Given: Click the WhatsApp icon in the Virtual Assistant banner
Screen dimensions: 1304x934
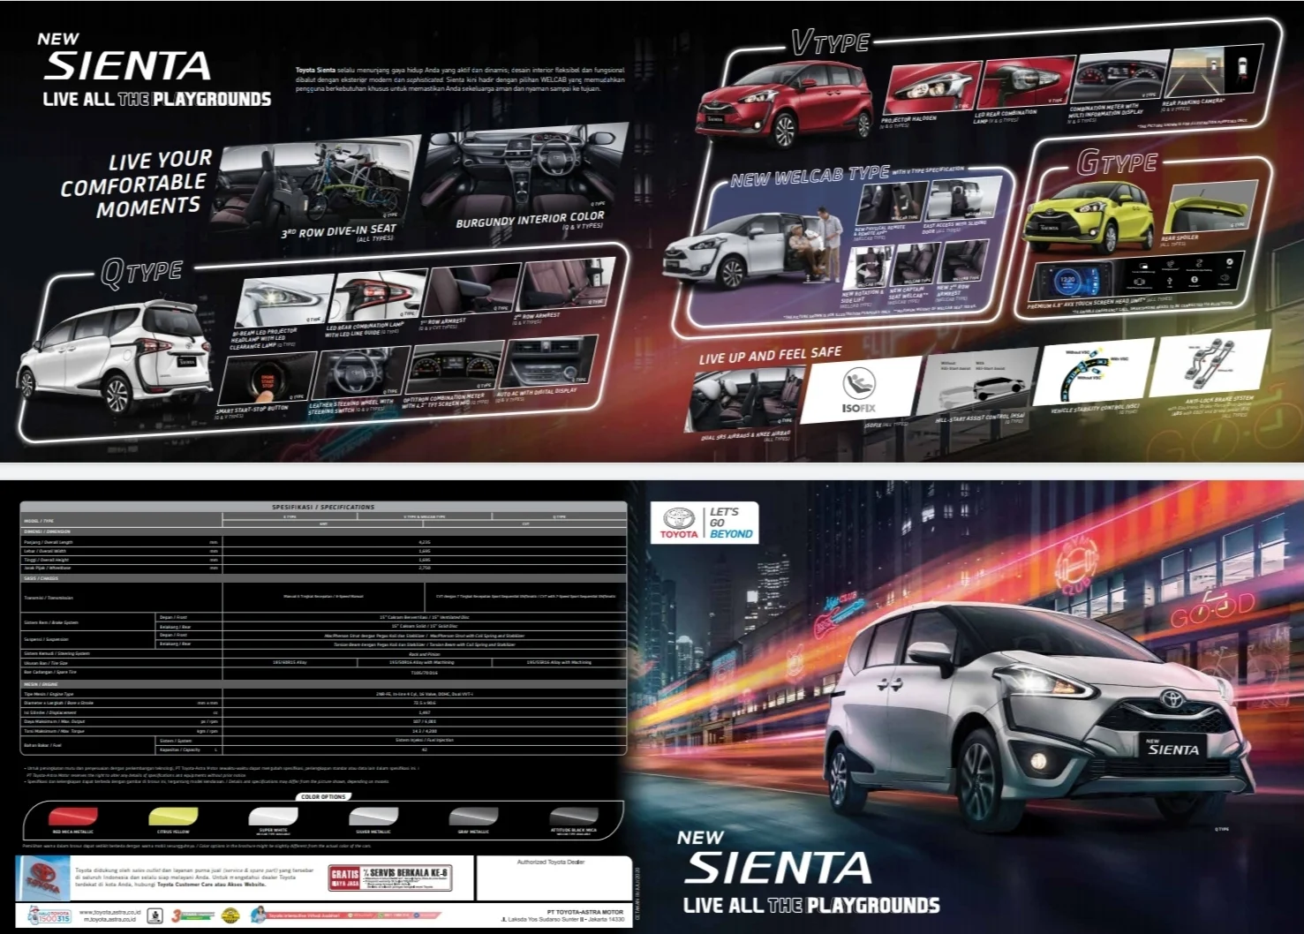Looking at the screenshot, I should coord(381,915).
